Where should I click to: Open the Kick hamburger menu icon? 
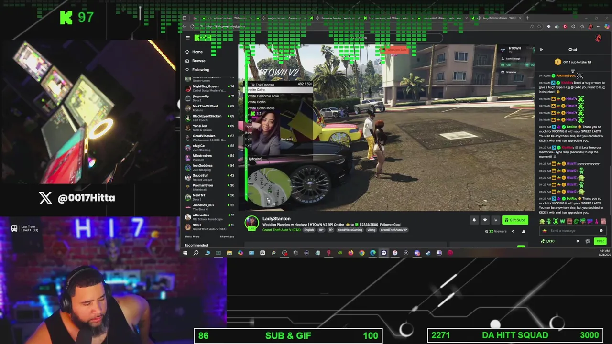[188, 38]
